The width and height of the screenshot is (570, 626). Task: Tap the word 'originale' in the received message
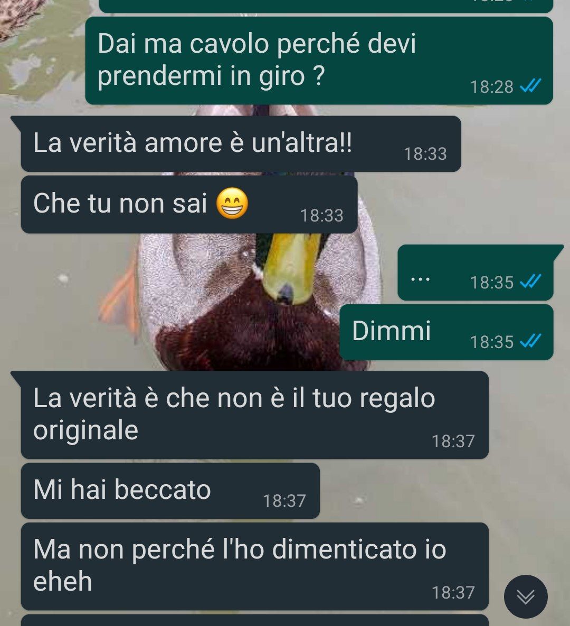click(86, 430)
